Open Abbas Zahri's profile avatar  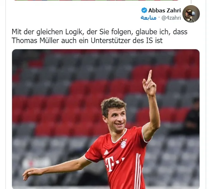click(x=191, y=14)
